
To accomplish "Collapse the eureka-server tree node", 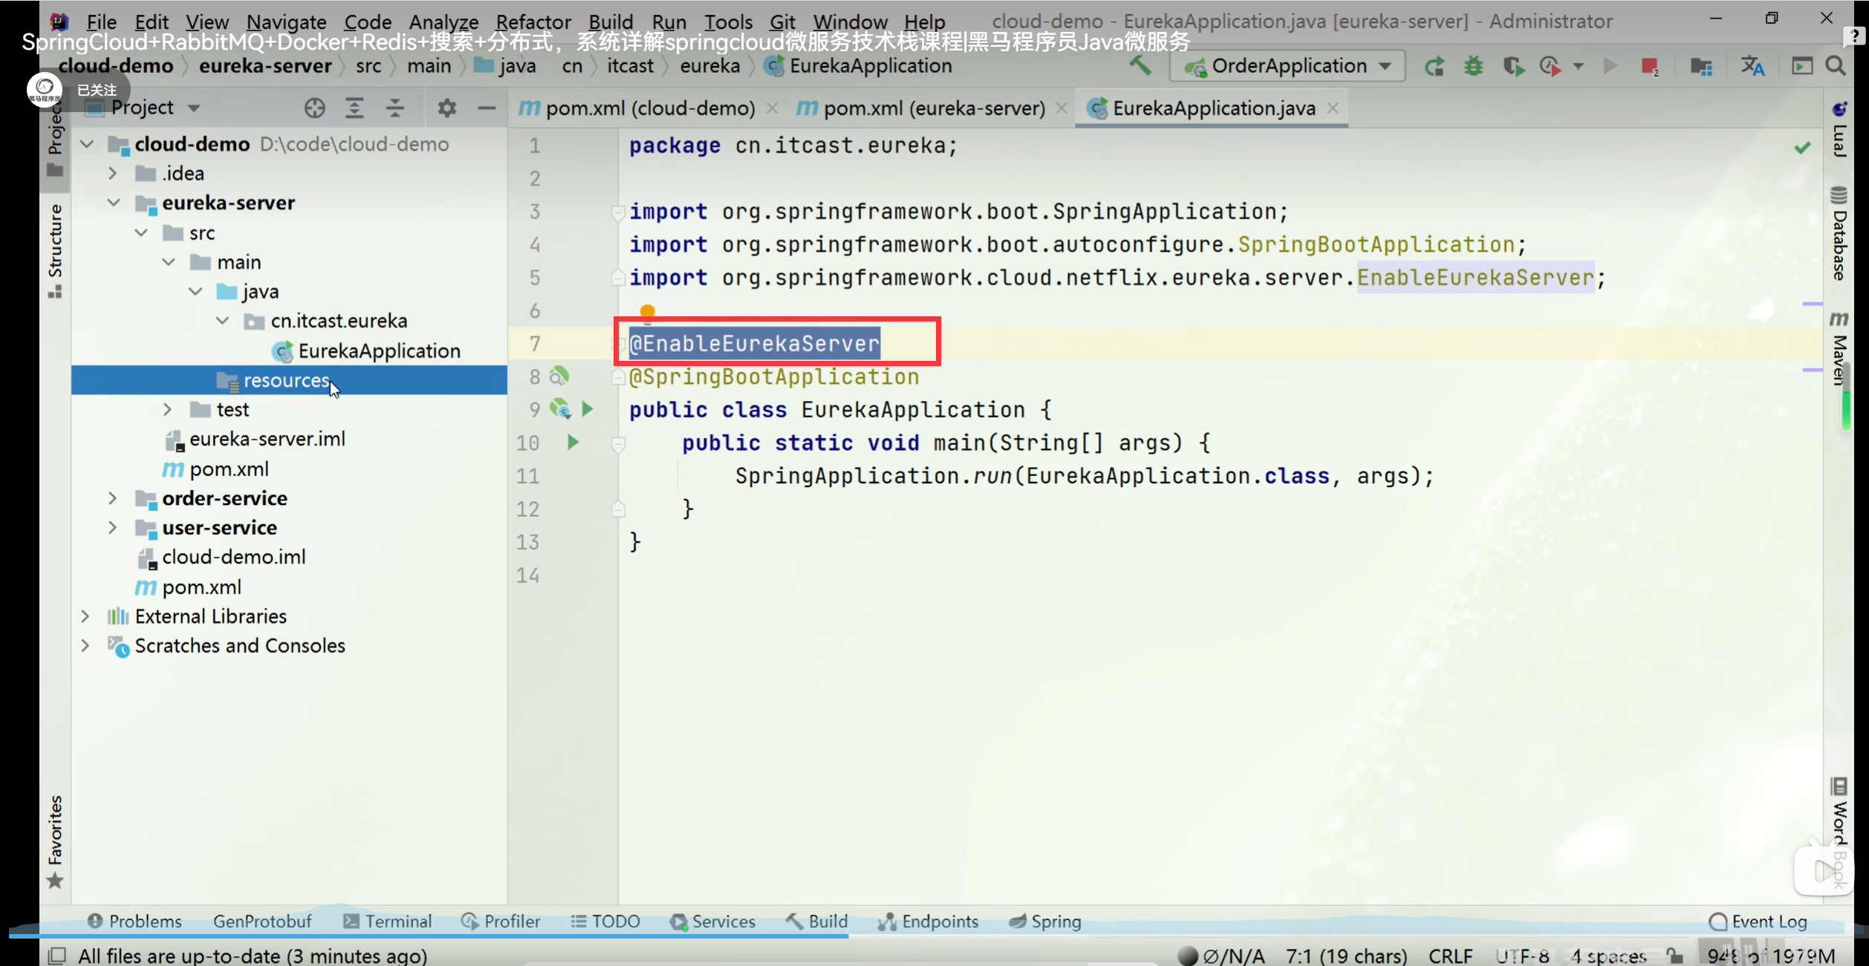I will pyautogui.click(x=114, y=203).
